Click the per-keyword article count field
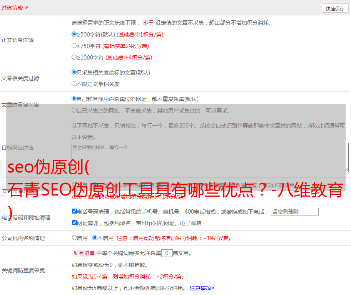 (167, 253)
